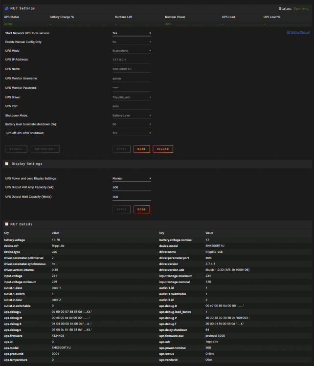314x366 pixels.
Task: Click the driver.version value 2.7.4.1
Action: [x=210, y=264]
